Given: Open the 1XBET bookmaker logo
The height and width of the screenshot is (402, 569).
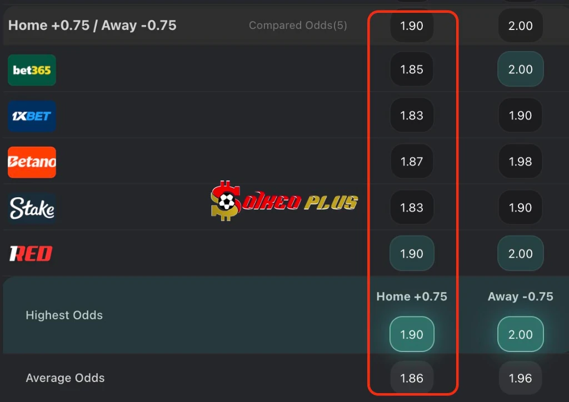Looking at the screenshot, I should point(32,116).
